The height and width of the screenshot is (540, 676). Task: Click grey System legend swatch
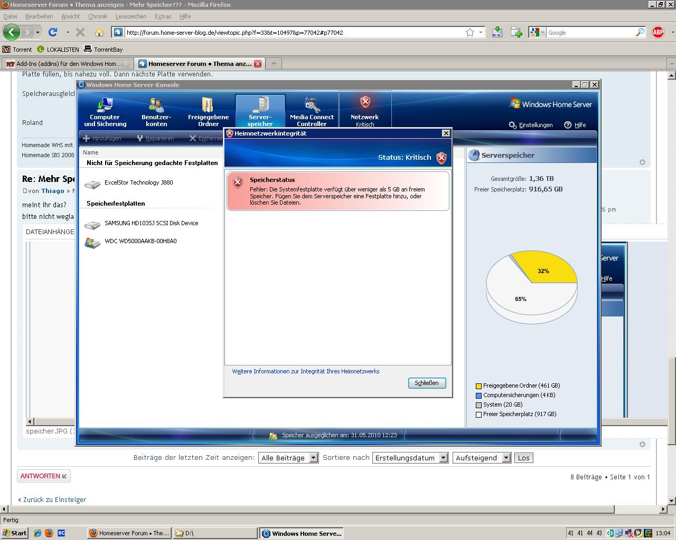coord(479,405)
